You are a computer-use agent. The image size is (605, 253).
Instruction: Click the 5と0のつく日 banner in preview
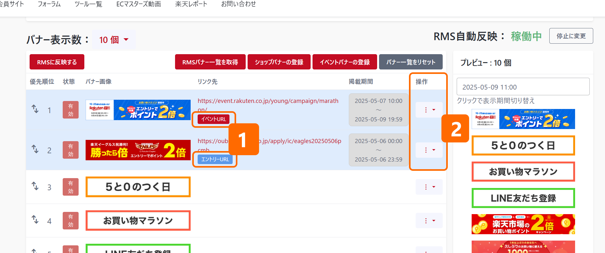click(523, 146)
